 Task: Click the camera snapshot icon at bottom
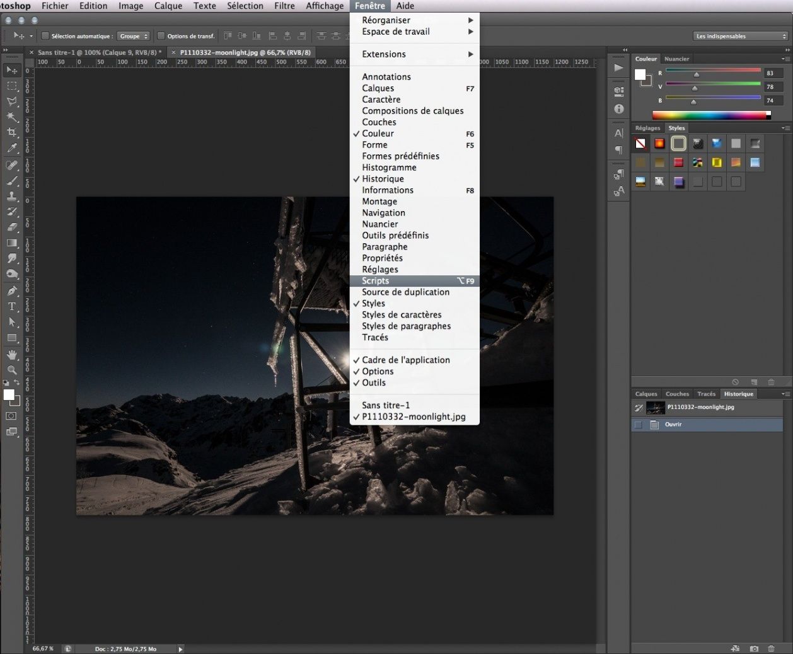coord(754,648)
